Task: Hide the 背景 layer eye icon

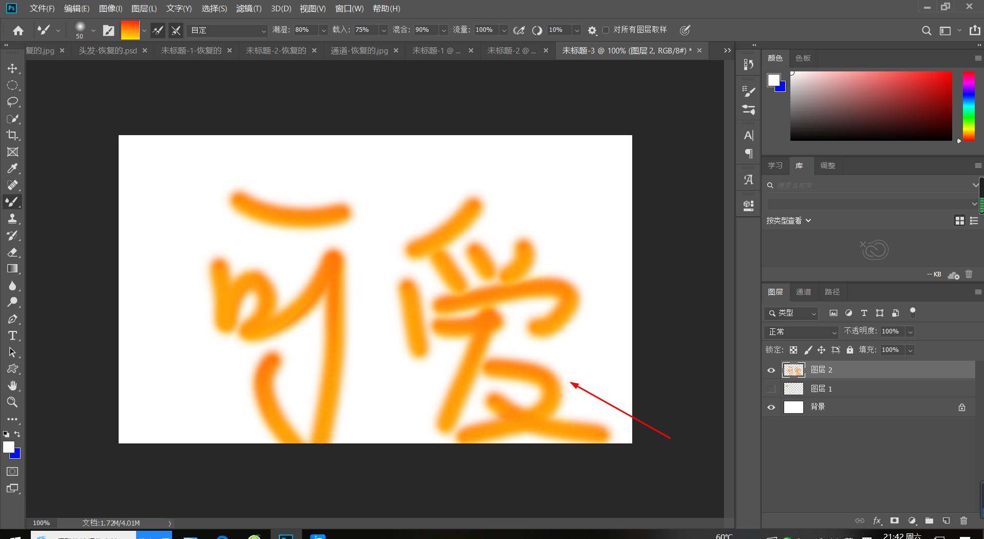Action: click(x=771, y=407)
